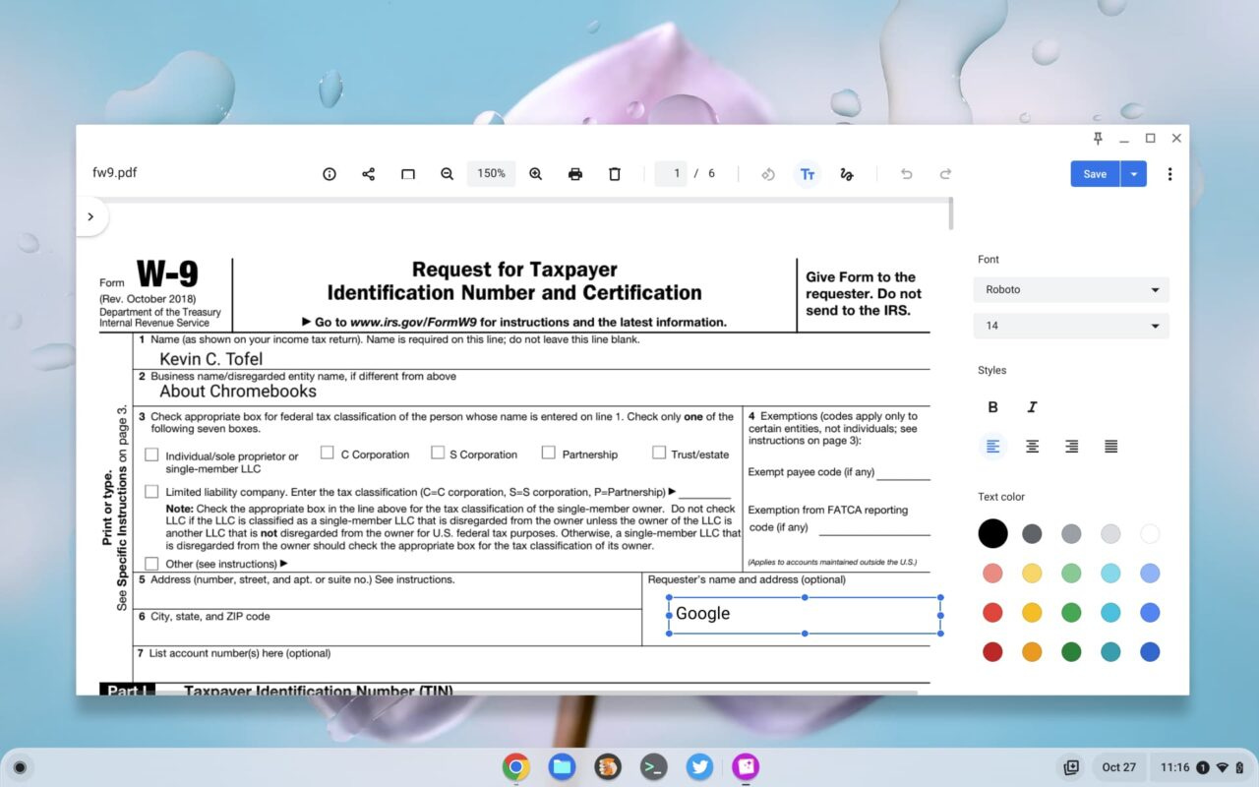Pick the dark gray text color
The image size is (1259, 787).
click(1032, 534)
